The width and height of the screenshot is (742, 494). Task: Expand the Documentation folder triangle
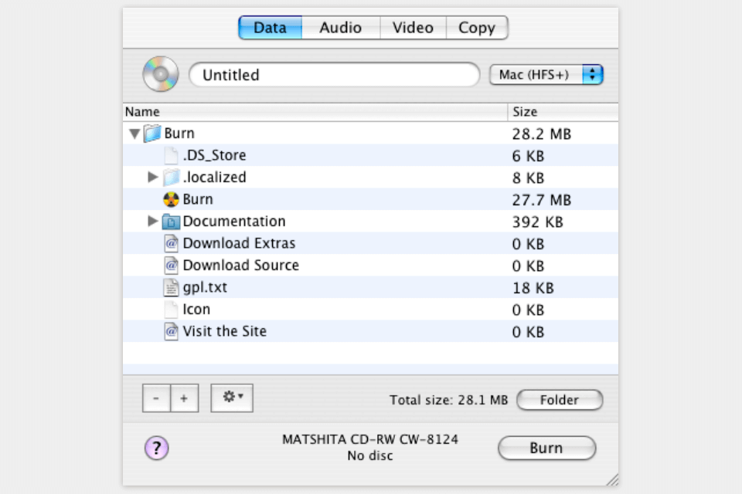(153, 222)
